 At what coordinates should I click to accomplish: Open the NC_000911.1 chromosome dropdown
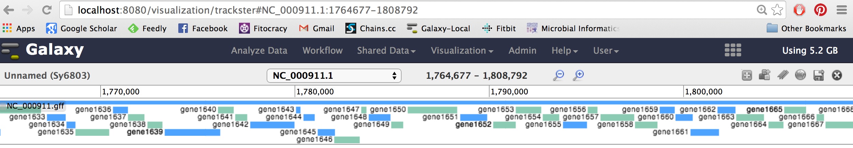[x=334, y=75]
